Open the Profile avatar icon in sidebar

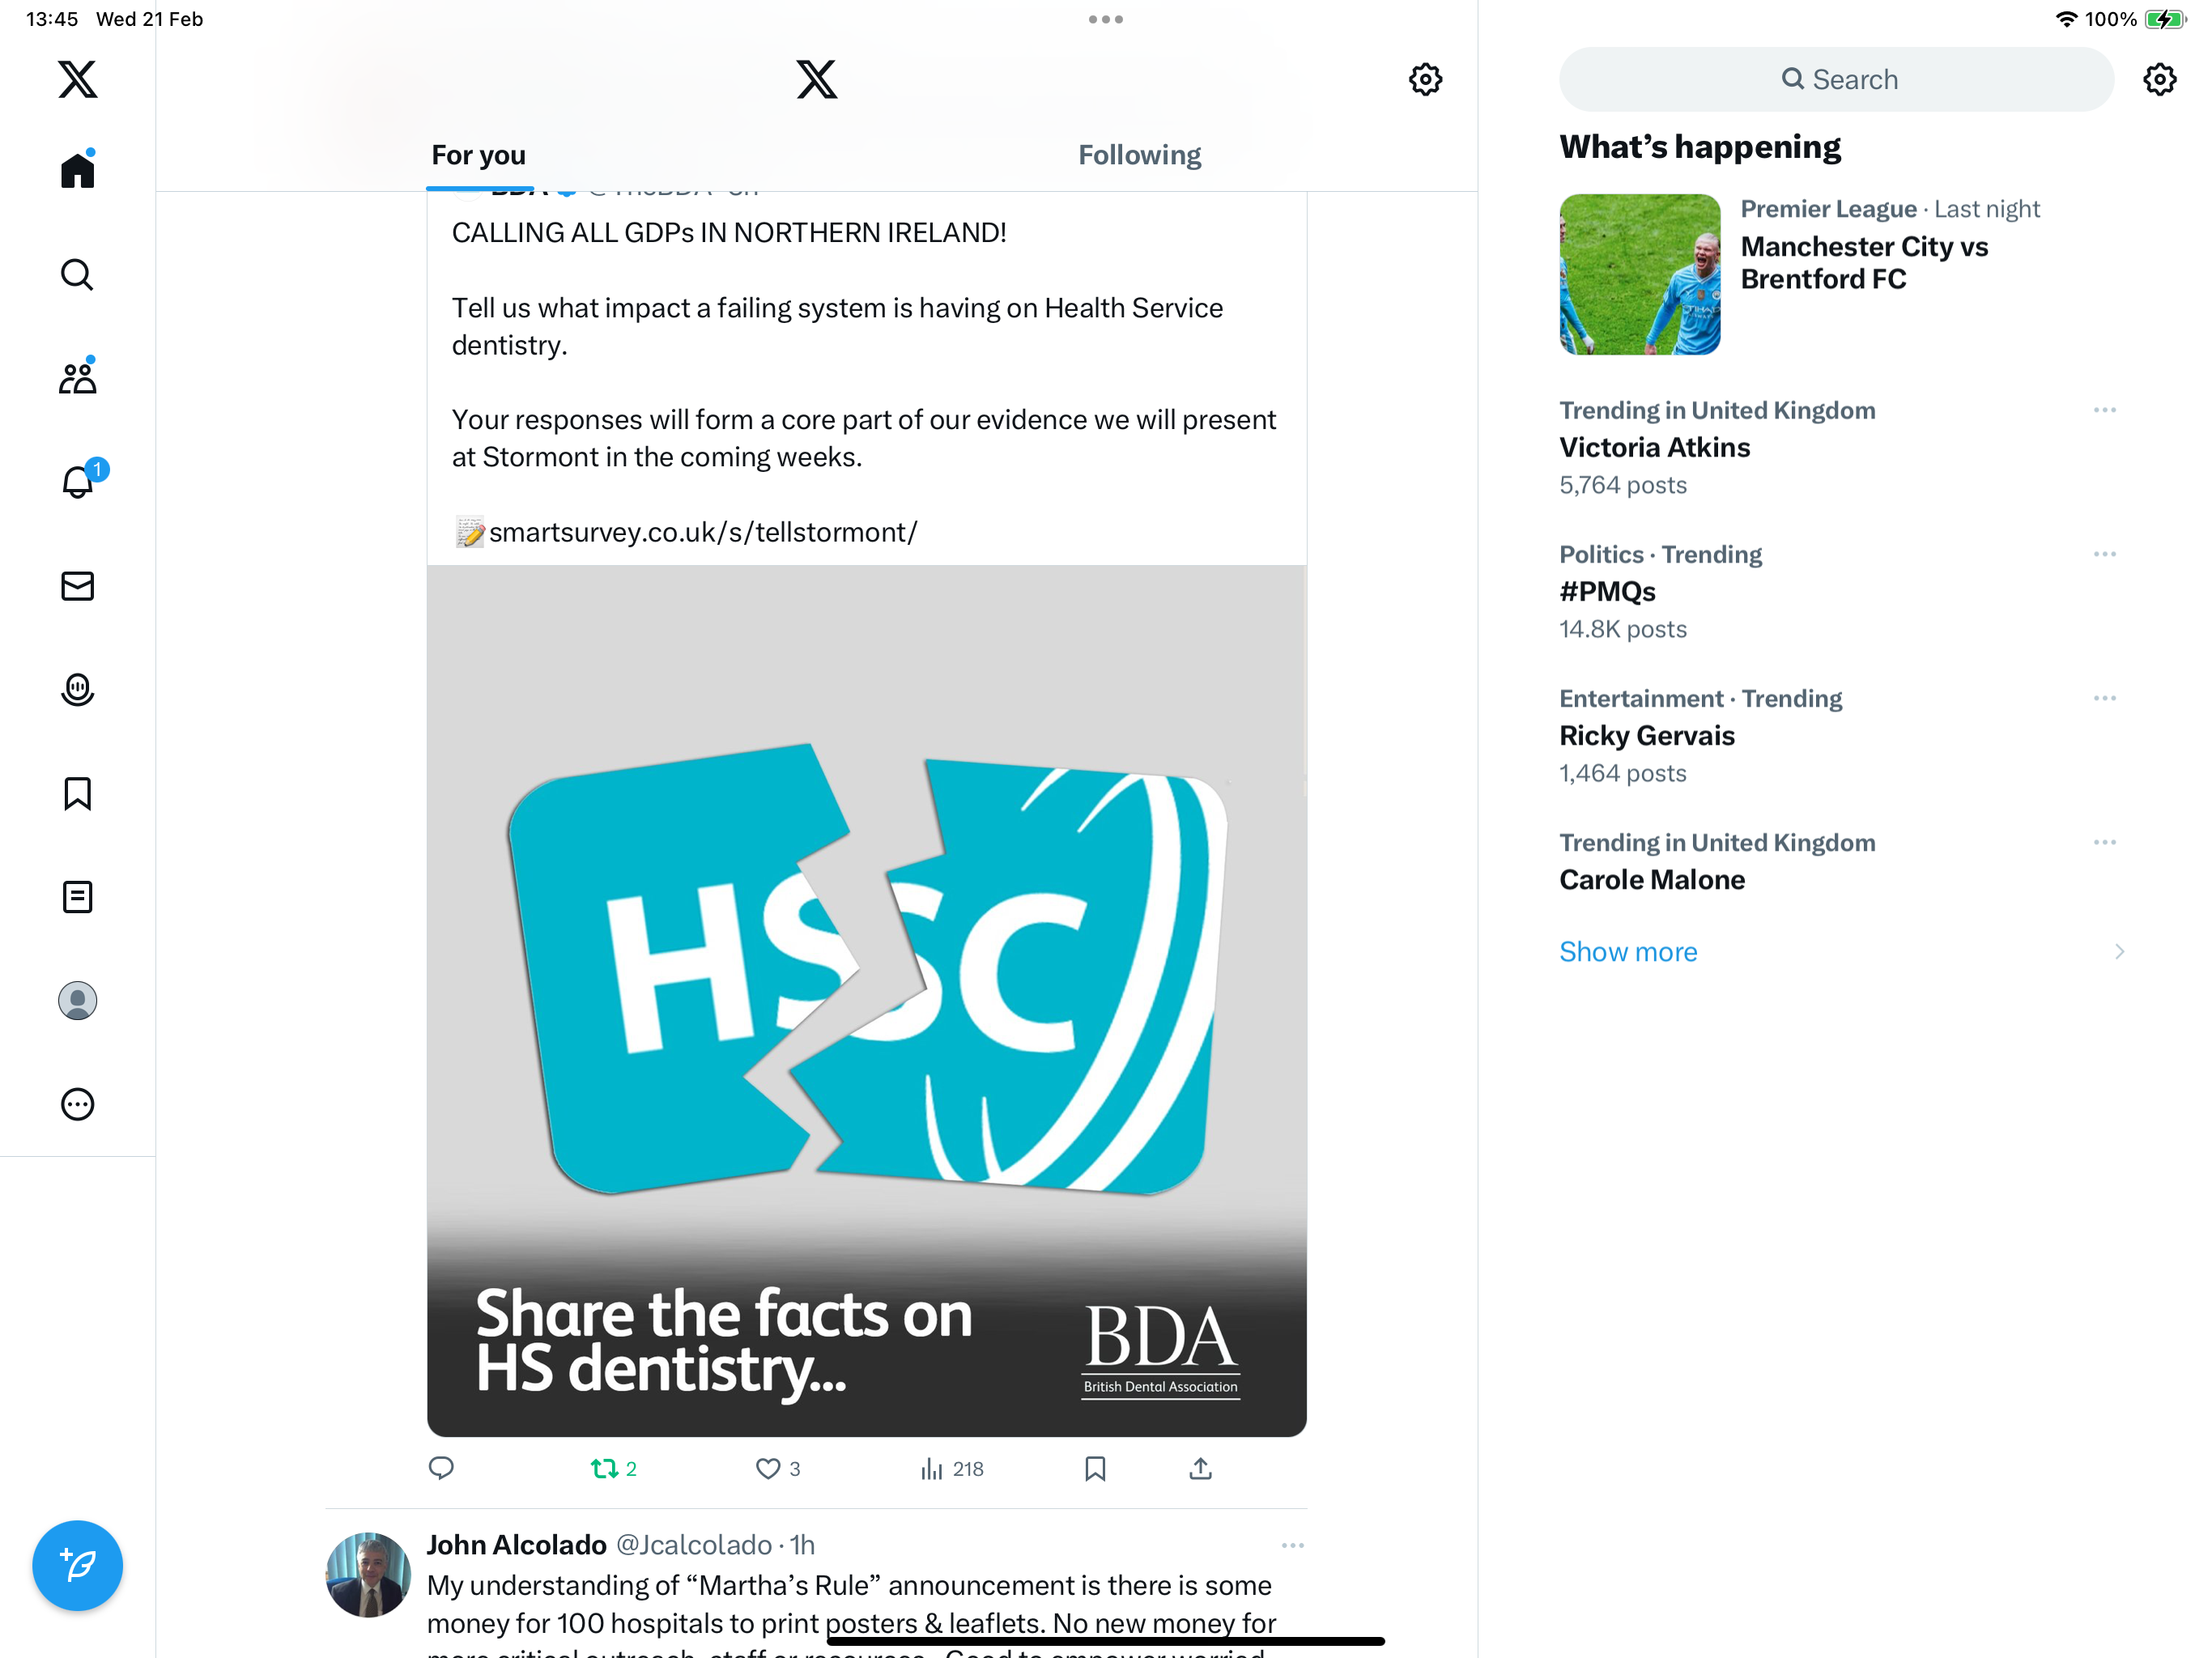click(77, 1000)
